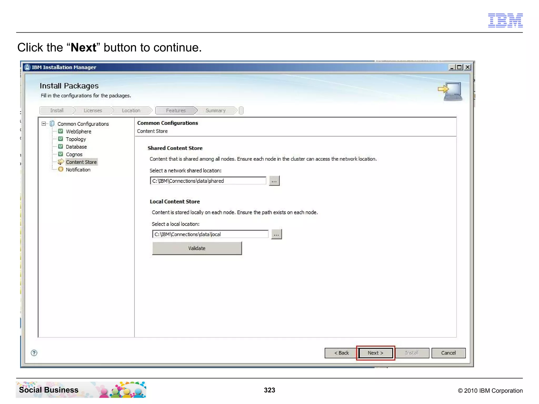Image resolution: width=539 pixels, height=404 pixels.
Task: Click the 'Local Content Store' heading
Action: point(175,201)
